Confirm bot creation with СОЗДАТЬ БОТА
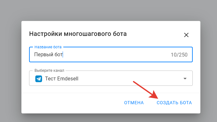 [174, 103]
